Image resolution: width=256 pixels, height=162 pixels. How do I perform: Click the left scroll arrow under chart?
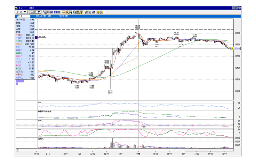pyautogui.click(x=17, y=150)
